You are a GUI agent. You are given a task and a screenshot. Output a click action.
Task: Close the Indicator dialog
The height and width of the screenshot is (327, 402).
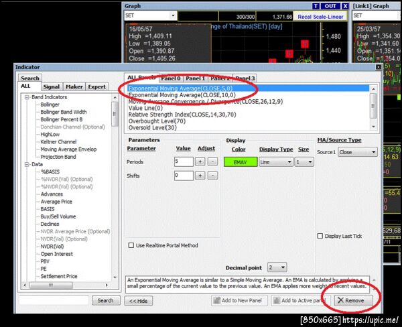pos(378,67)
